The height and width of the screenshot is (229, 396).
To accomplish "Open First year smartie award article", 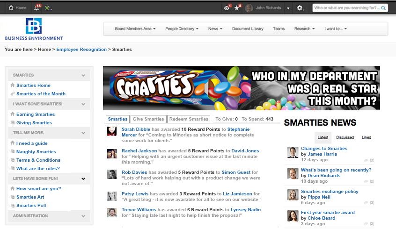I will (x=328, y=212).
